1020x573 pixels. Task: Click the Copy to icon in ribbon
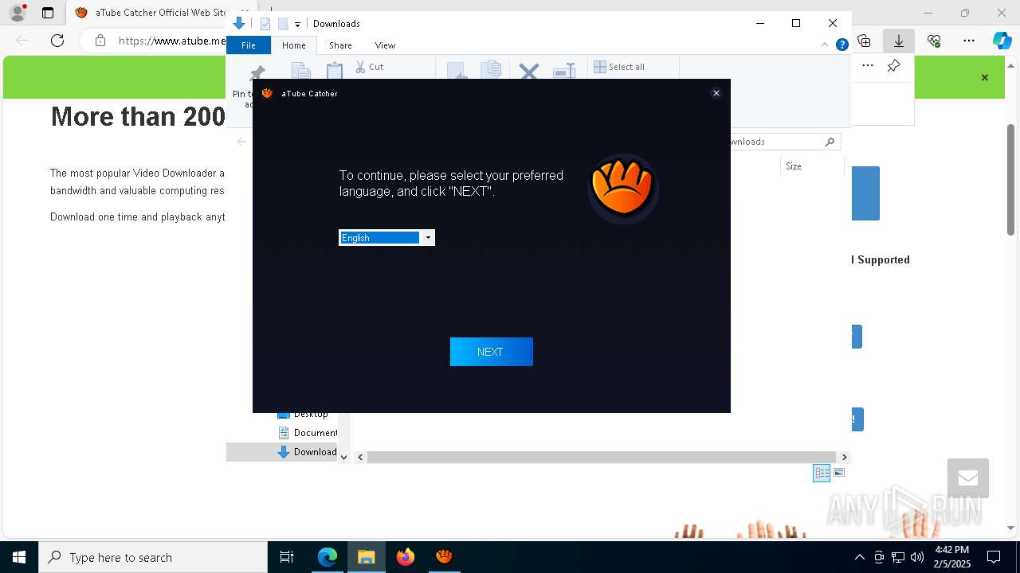click(491, 70)
